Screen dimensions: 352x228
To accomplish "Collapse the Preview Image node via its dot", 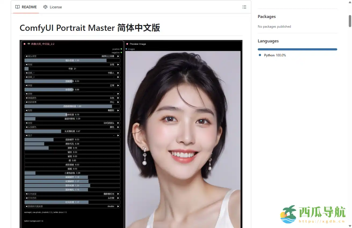I will 127,44.
